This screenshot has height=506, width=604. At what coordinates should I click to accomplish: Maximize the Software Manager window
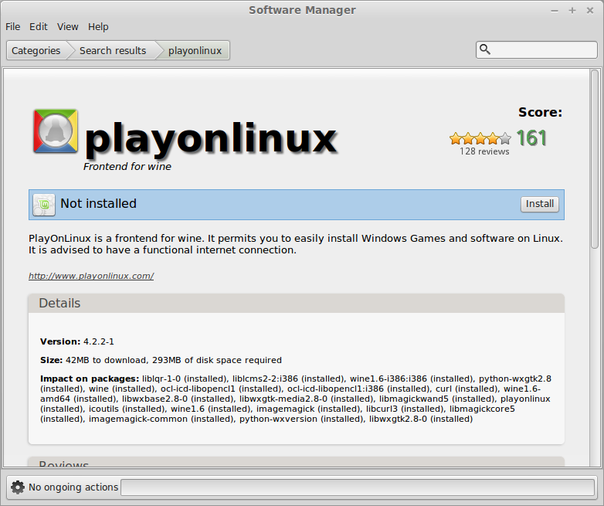point(572,10)
